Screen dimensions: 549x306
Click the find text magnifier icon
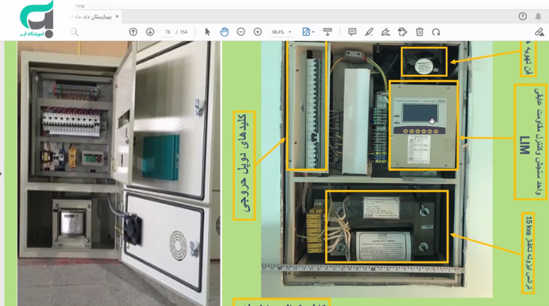[74, 32]
